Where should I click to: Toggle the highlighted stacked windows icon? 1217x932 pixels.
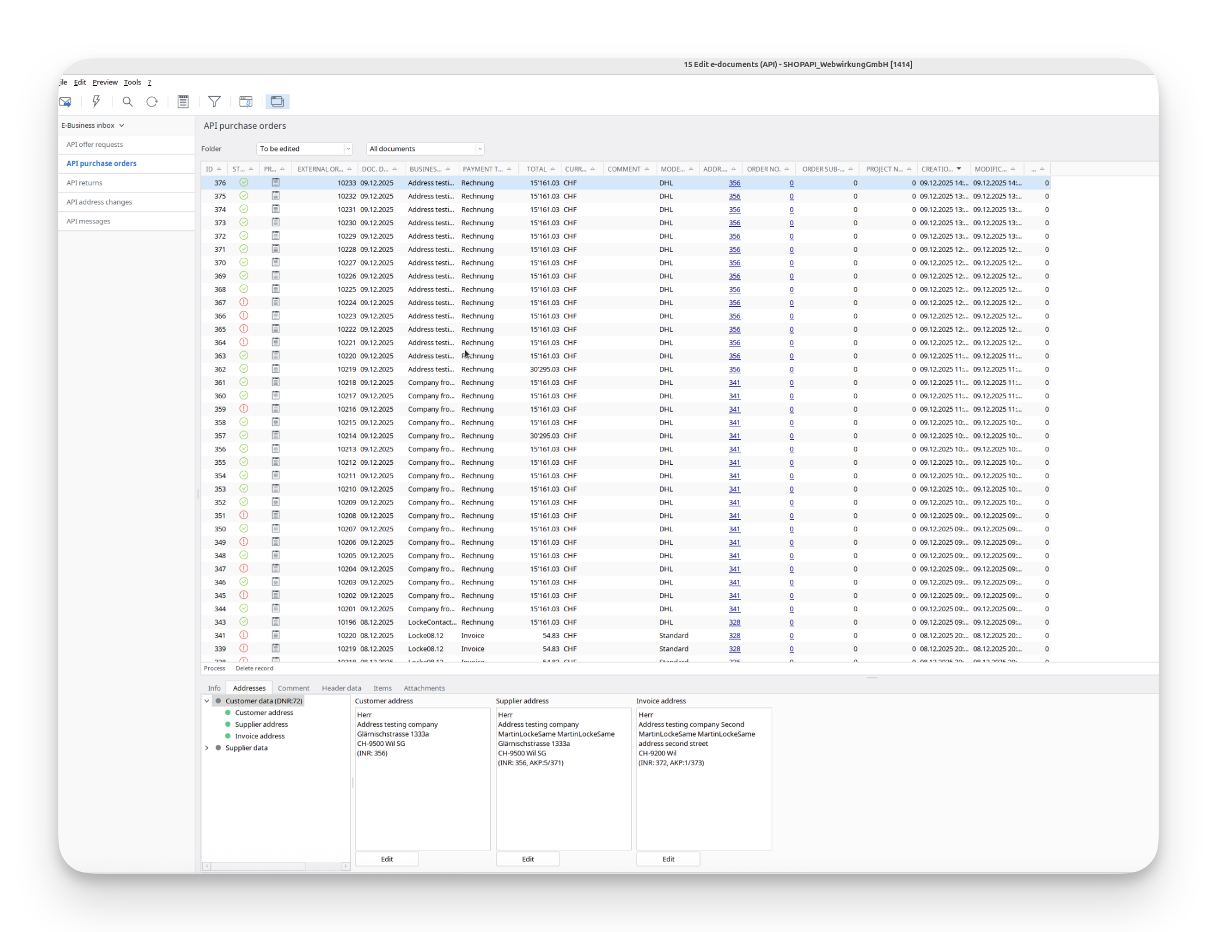[x=277, y=102]
